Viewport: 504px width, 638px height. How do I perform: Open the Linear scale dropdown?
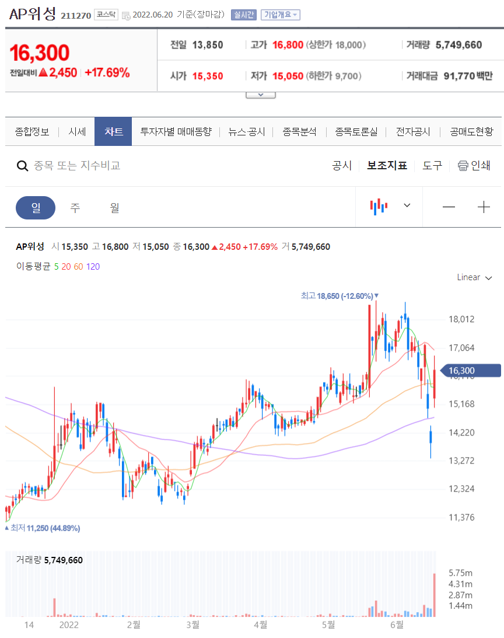coord(474,277)
